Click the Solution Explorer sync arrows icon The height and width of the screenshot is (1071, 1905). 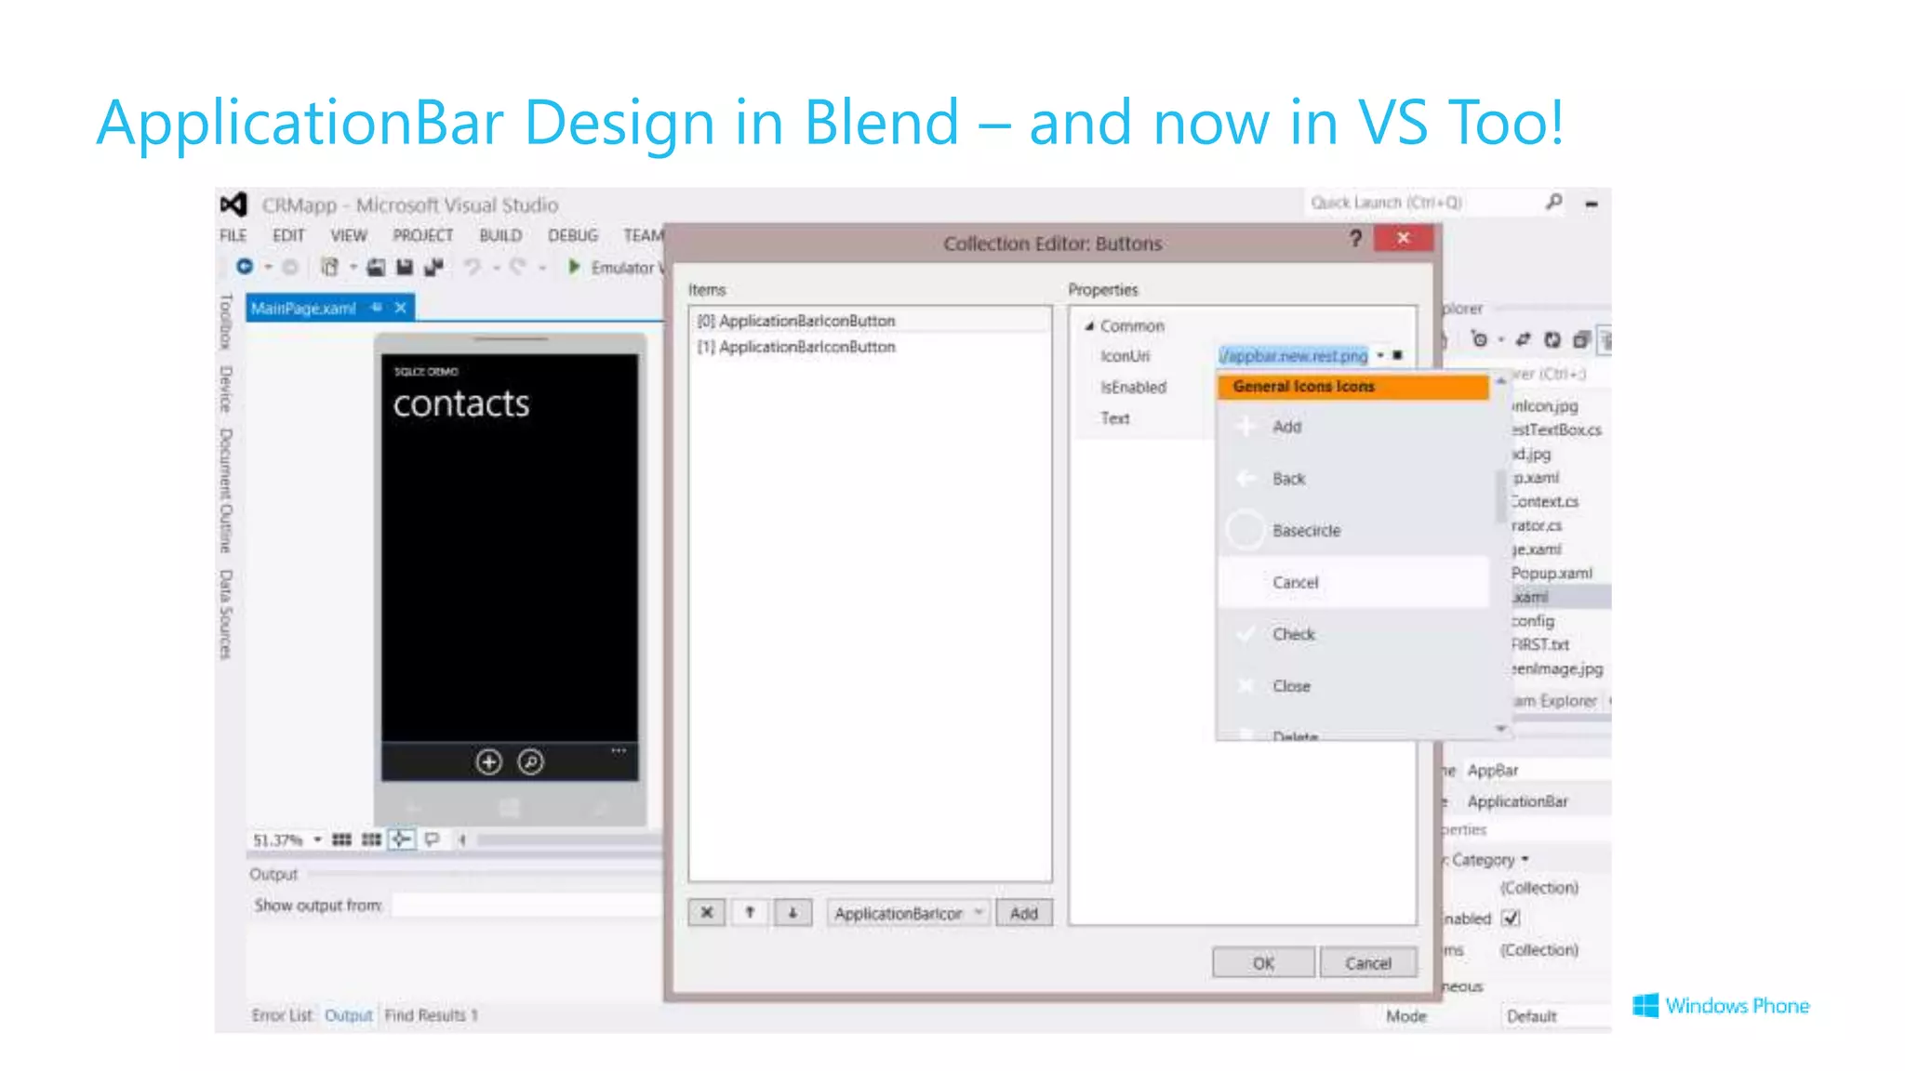pos(1523,339)
